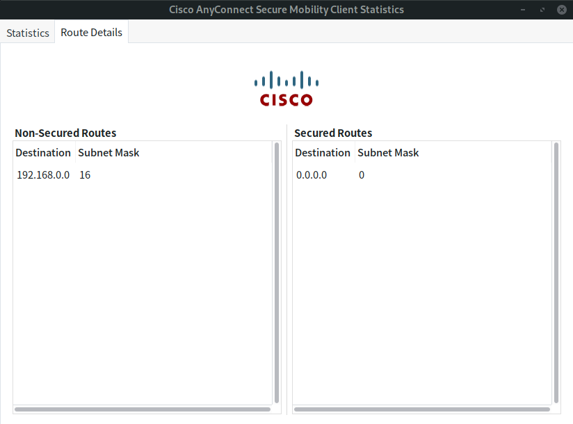
Task: Click the Cisco logo image
Action: coord(286,89)
